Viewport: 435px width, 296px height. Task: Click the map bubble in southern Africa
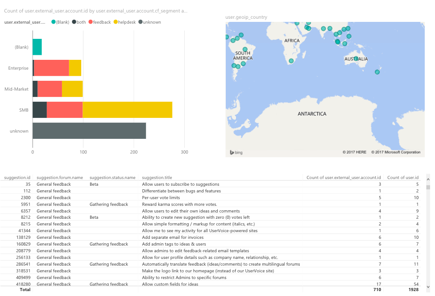(291, 61)
